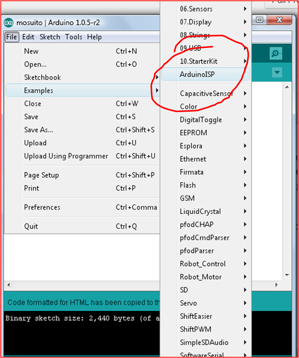
Task: Open the Edit menu
Action: click(x=28, y=37)
